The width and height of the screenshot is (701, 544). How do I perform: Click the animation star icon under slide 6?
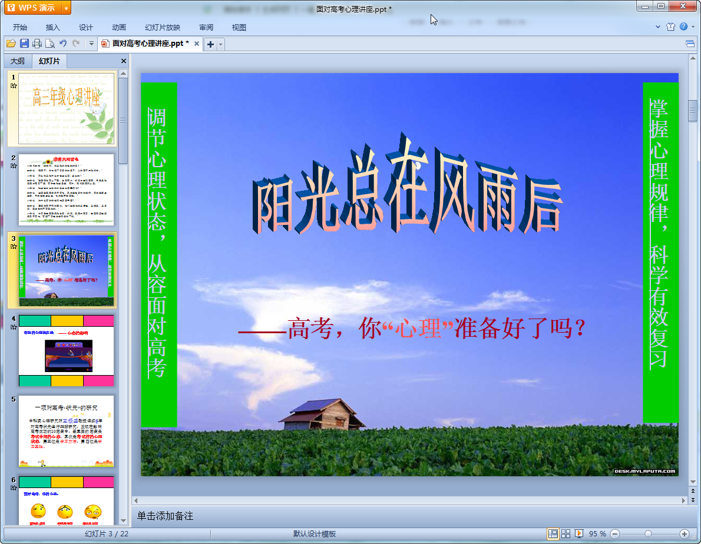[x=14, y=487]
